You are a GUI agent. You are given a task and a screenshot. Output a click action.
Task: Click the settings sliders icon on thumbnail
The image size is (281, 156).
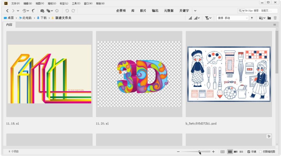tap(269, 136)
